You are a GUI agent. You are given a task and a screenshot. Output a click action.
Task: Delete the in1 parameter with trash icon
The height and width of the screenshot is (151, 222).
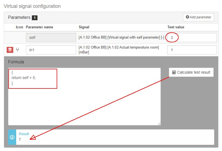(10, 50)
